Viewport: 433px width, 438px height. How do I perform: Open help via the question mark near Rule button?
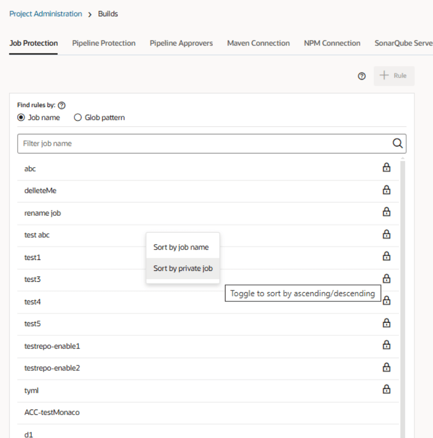tap(361, 76)
